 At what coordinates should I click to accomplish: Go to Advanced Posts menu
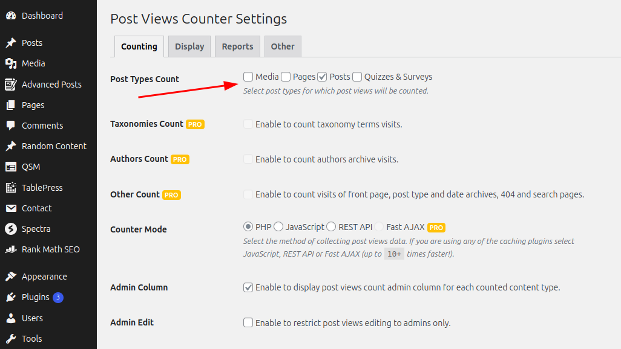click(51, 85)
